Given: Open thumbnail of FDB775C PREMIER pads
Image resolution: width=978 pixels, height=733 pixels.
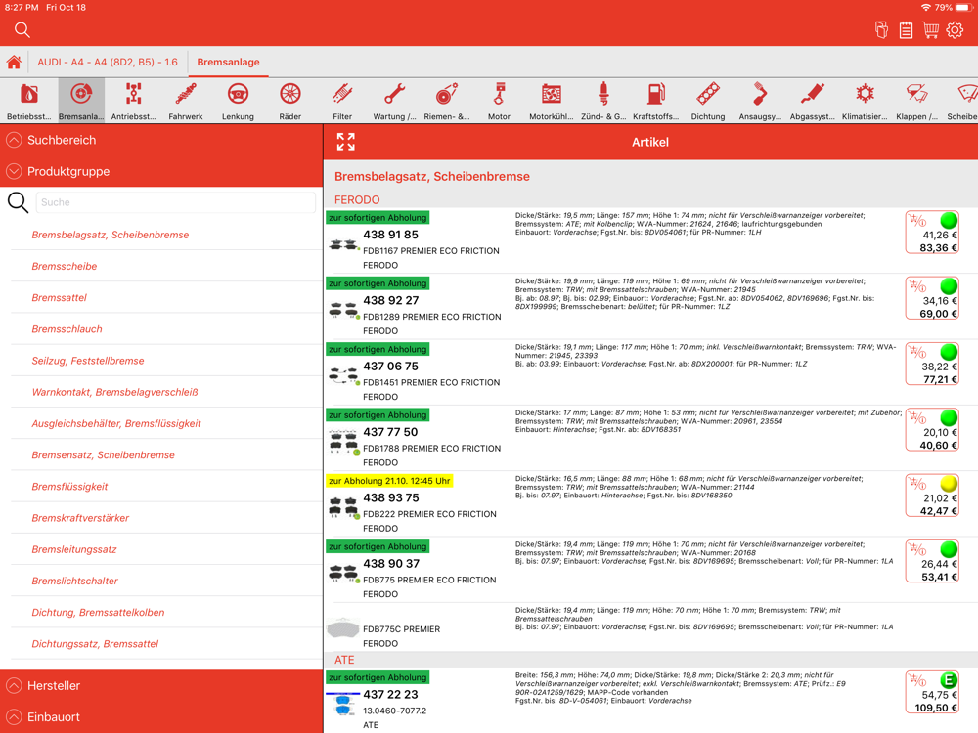Looking at the screenshot, I should (343, 628).
